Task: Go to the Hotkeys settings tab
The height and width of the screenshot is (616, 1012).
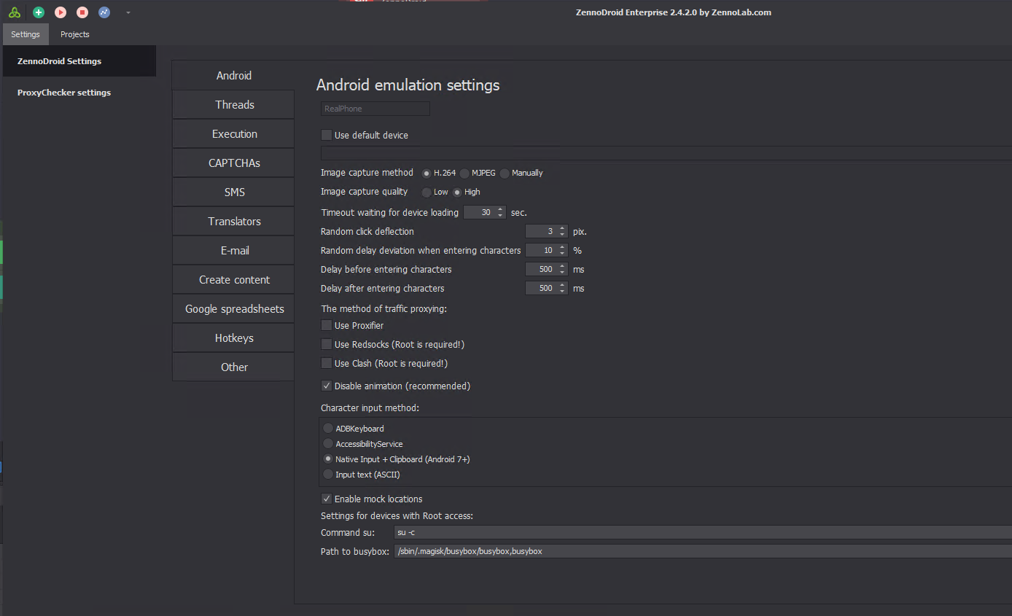Action: click(x=234, y=338)
